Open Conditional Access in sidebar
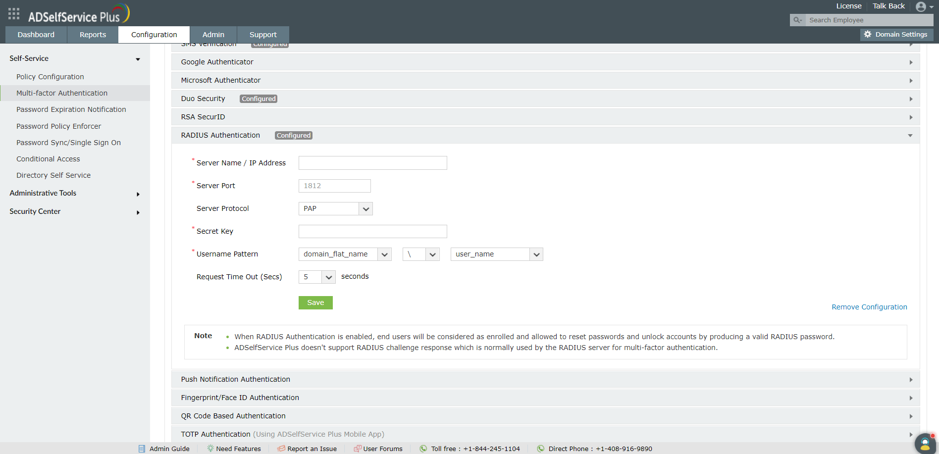 pyautogui.click(x=48, y=159)
